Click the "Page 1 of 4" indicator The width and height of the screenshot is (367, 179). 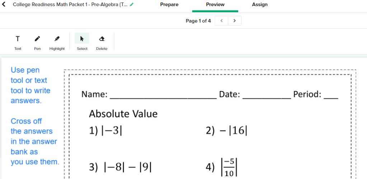click(198, 21)
